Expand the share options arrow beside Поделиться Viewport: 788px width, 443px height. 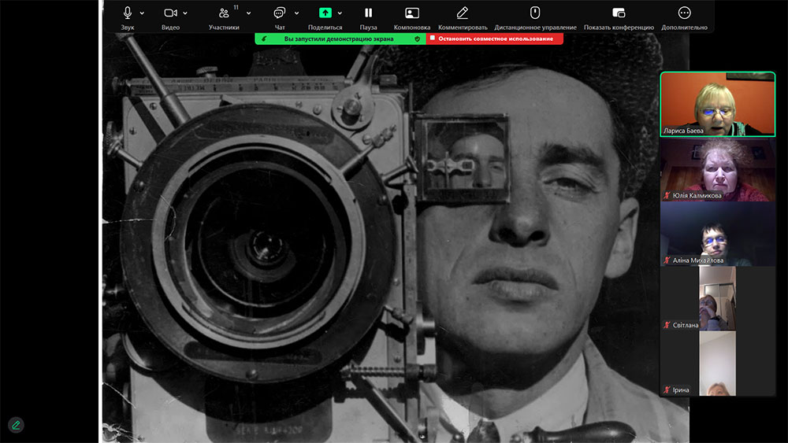click(340, 13)
